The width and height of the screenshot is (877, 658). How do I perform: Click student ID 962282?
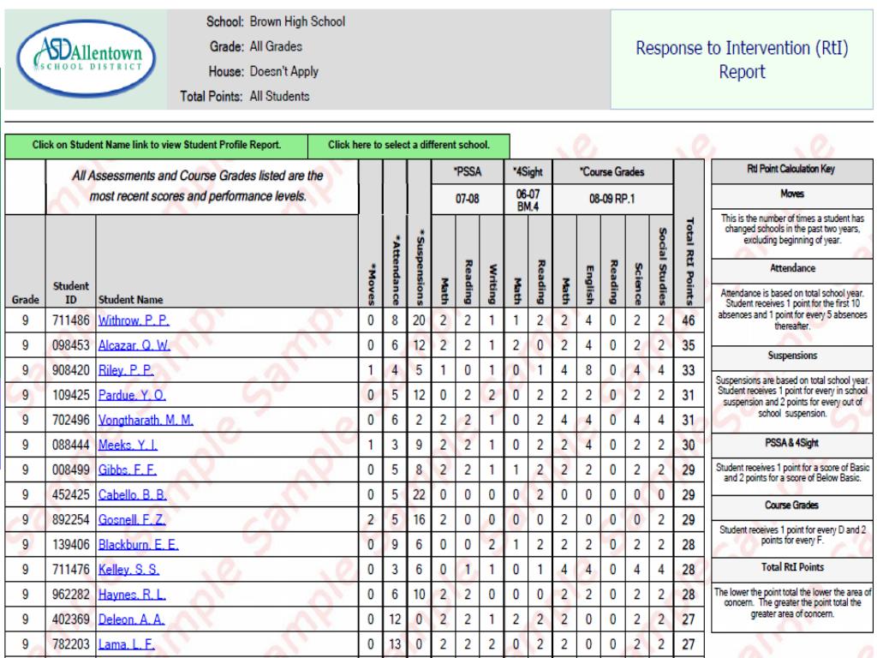(x=70, y=595)
